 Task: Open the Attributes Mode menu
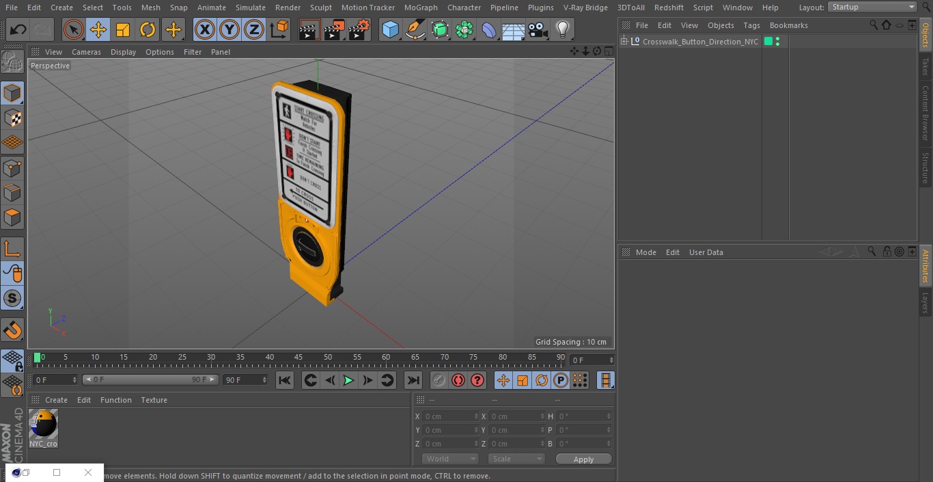tap(645, 252)
